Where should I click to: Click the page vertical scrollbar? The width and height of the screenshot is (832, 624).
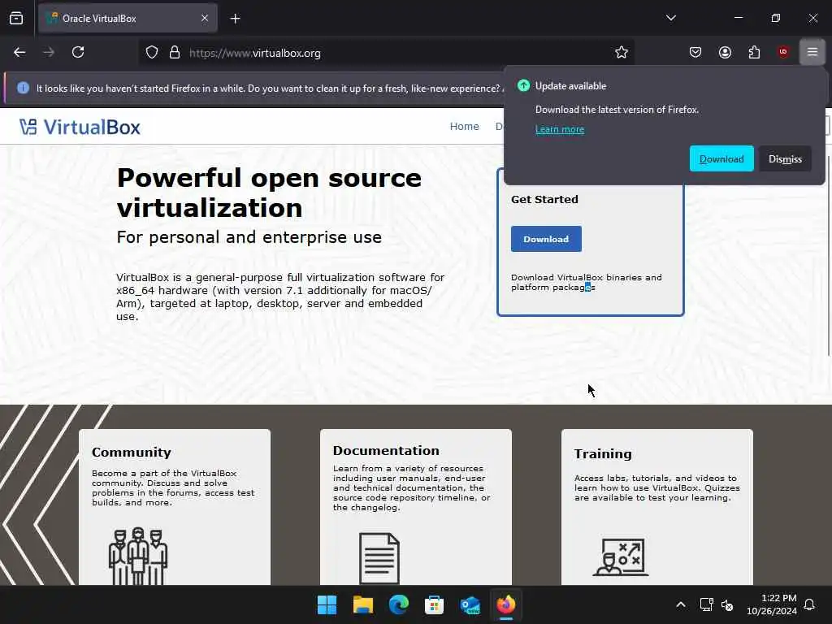(829, 254)
